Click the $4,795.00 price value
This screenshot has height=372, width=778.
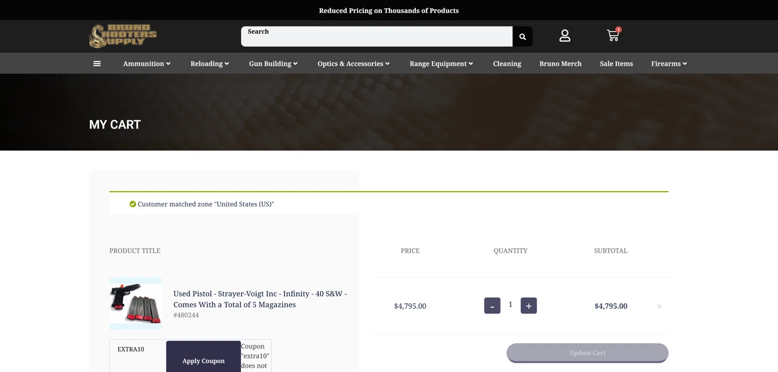[410, 306]
